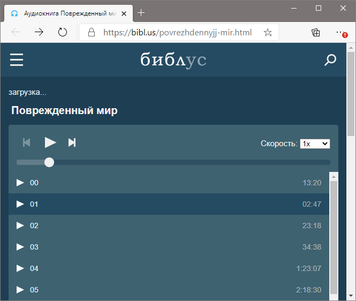The height and width of the screenshot is (301, 356).
Task: Click the address bar URL
Action: [177, 33]
